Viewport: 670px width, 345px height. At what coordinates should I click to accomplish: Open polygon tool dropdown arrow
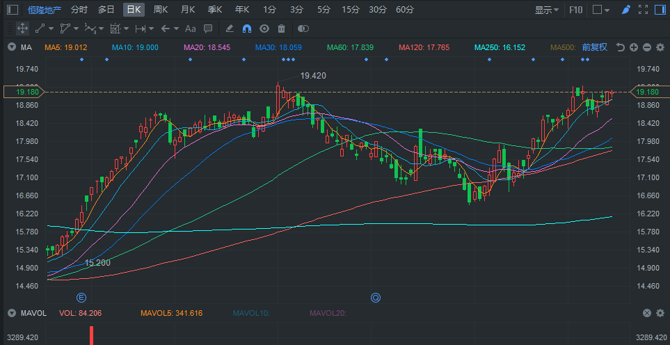77,29
